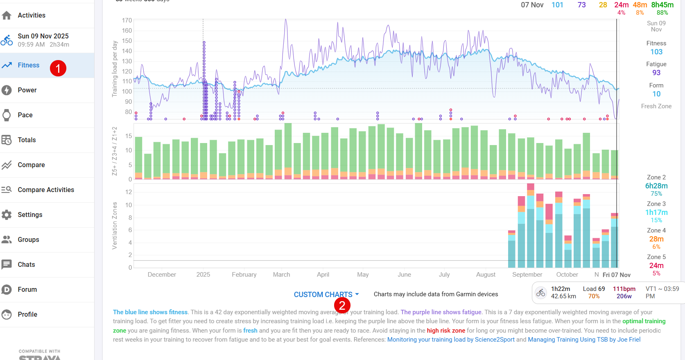Image resolution: width=685 pixels, height=360 pixels.
Task: Open the Joe Friel TSB article link
Action: [584, 340]
